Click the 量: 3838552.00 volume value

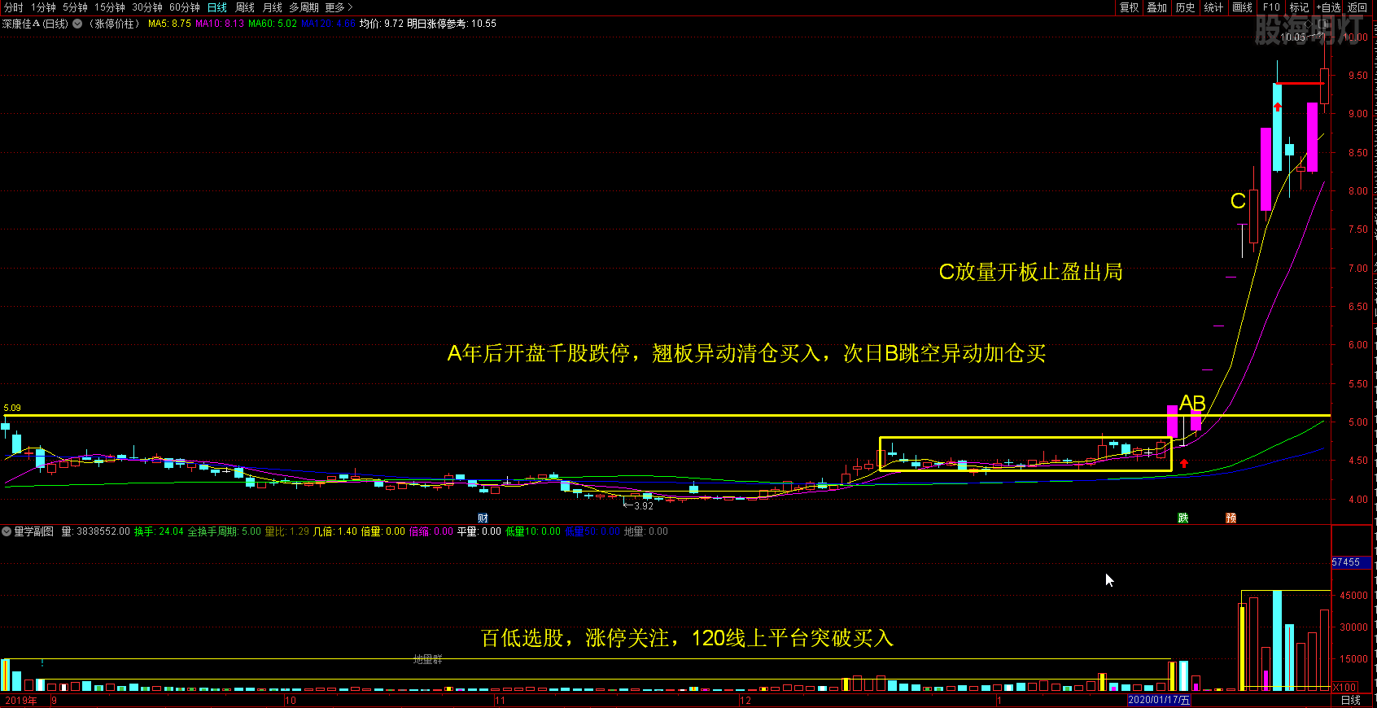click(96, 531)
